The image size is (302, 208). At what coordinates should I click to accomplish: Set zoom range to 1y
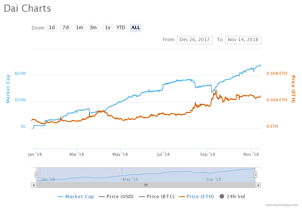(x=108, y=28)
